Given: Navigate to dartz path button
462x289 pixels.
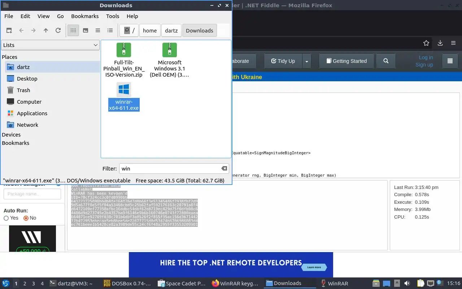Looking at the screenshot, I should (171, 31).
